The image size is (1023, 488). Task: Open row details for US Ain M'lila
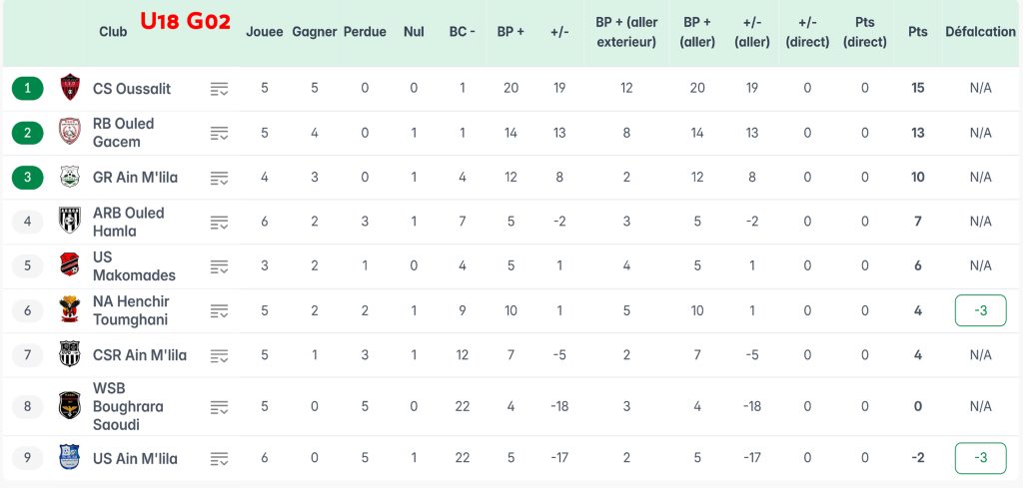pyautogui.click(x=219, y=459)
